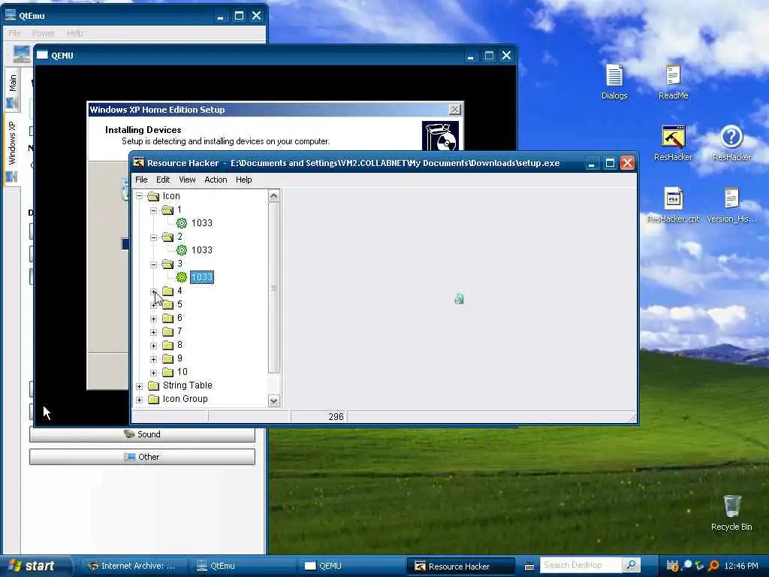Open the Dialogs desktop icon

(x=614, y=81)
